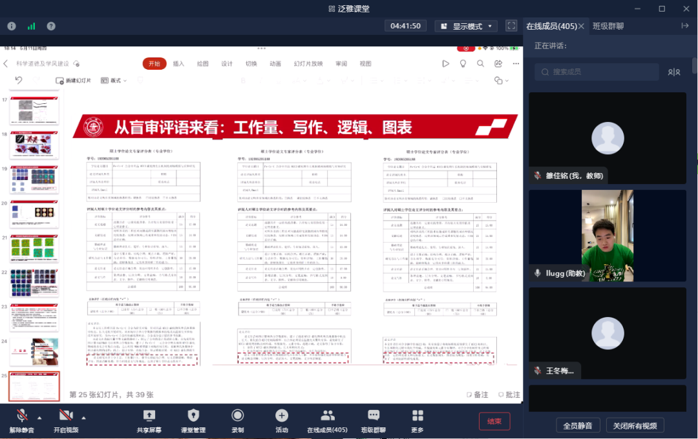Toggle llugg's microphone status icon
The image size is (698, 439).
point(537,273)
